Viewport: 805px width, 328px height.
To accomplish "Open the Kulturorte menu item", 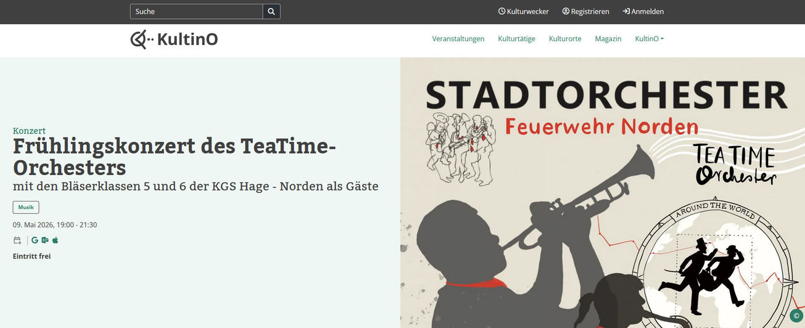I will (565, 39).
